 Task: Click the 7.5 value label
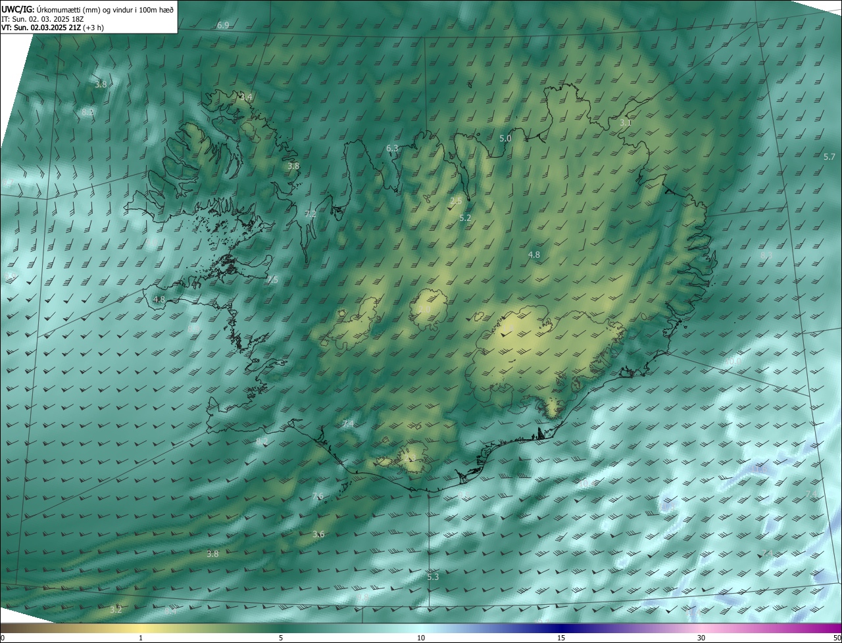(272, 280)
